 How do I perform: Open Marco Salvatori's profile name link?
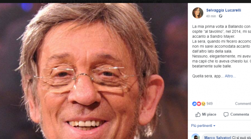click(x=217, y=138)
